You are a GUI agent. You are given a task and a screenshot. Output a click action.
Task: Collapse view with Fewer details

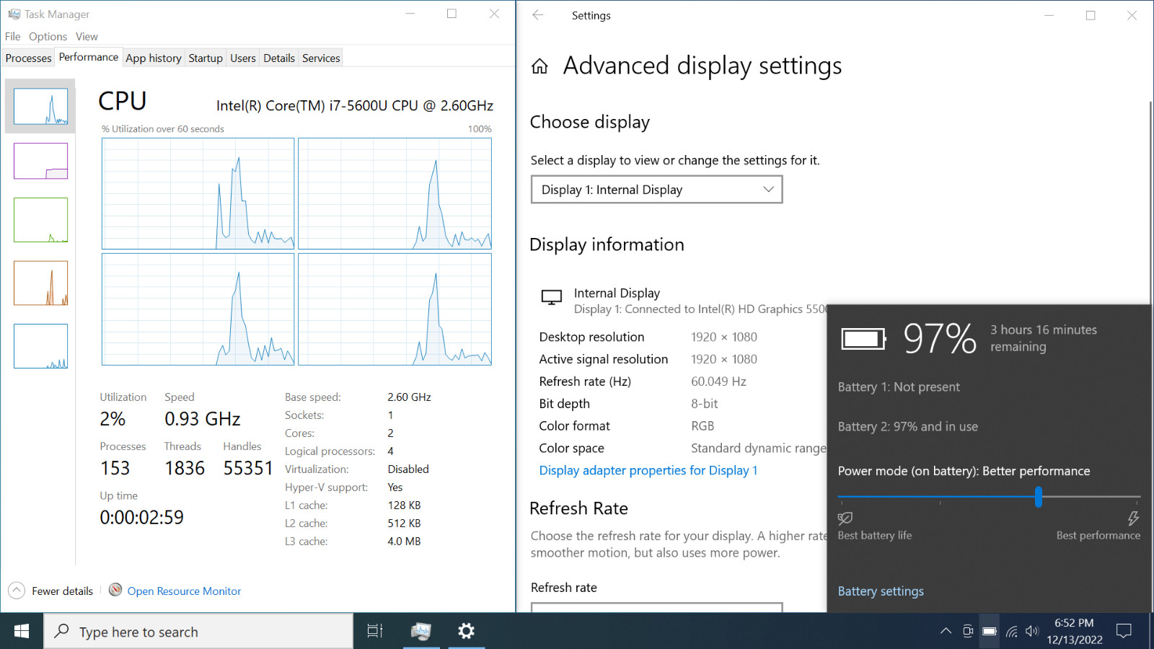[x=50, y=591]
